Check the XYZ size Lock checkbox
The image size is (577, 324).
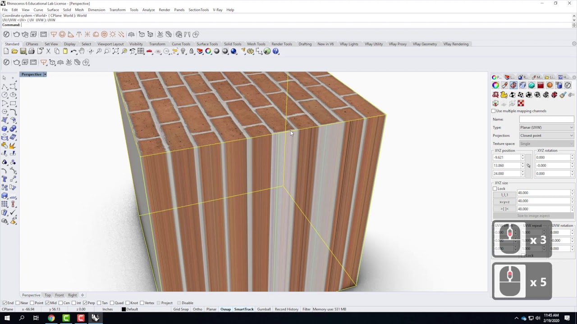(495, 189)
